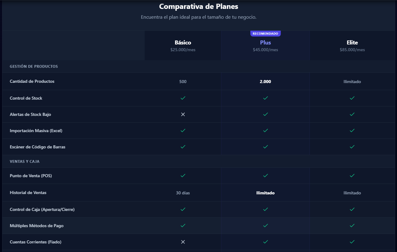Click the green checkmark for Control de Stock in Básico
397x252 pixels.
tap(183, 98)
